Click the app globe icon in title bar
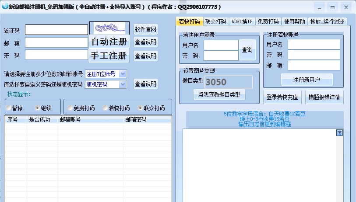Image resolution: width=356 pixels, height=202 pixels. pyautogui.click(x=5, y=7)
